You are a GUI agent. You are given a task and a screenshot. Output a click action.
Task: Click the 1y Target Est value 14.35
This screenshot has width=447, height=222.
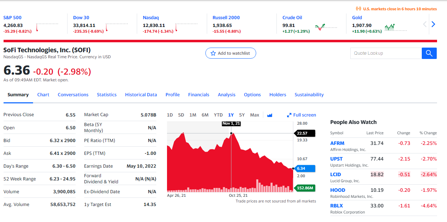click(150, 205)
